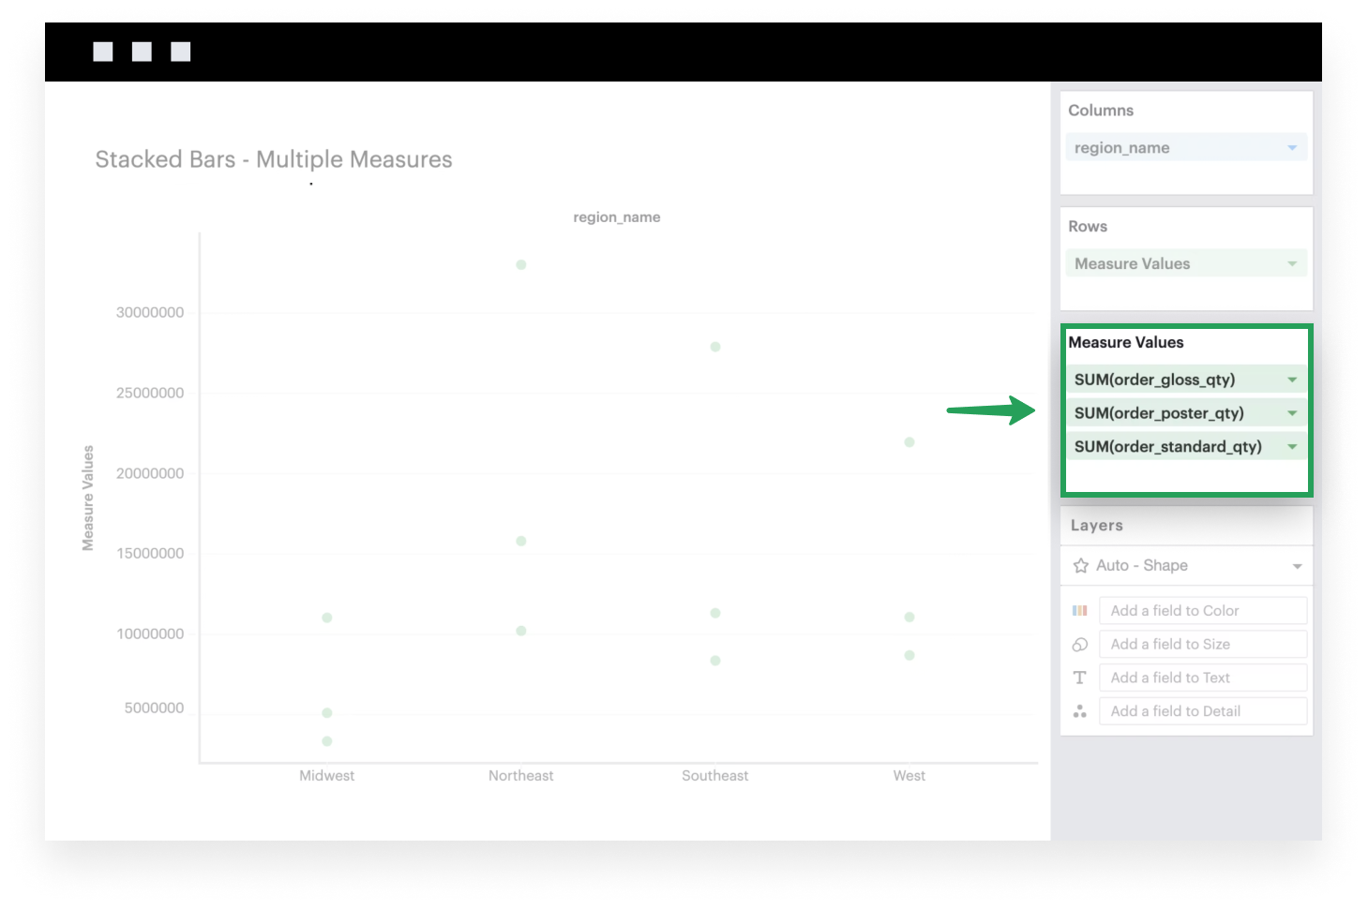Expand the SUM(order_gloss_qty) dropdown
Screen dimensions: 1368x909
coord(1292,379)
